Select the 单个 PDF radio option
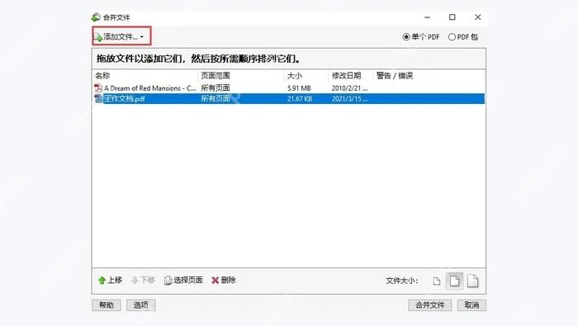 [421, 37]
